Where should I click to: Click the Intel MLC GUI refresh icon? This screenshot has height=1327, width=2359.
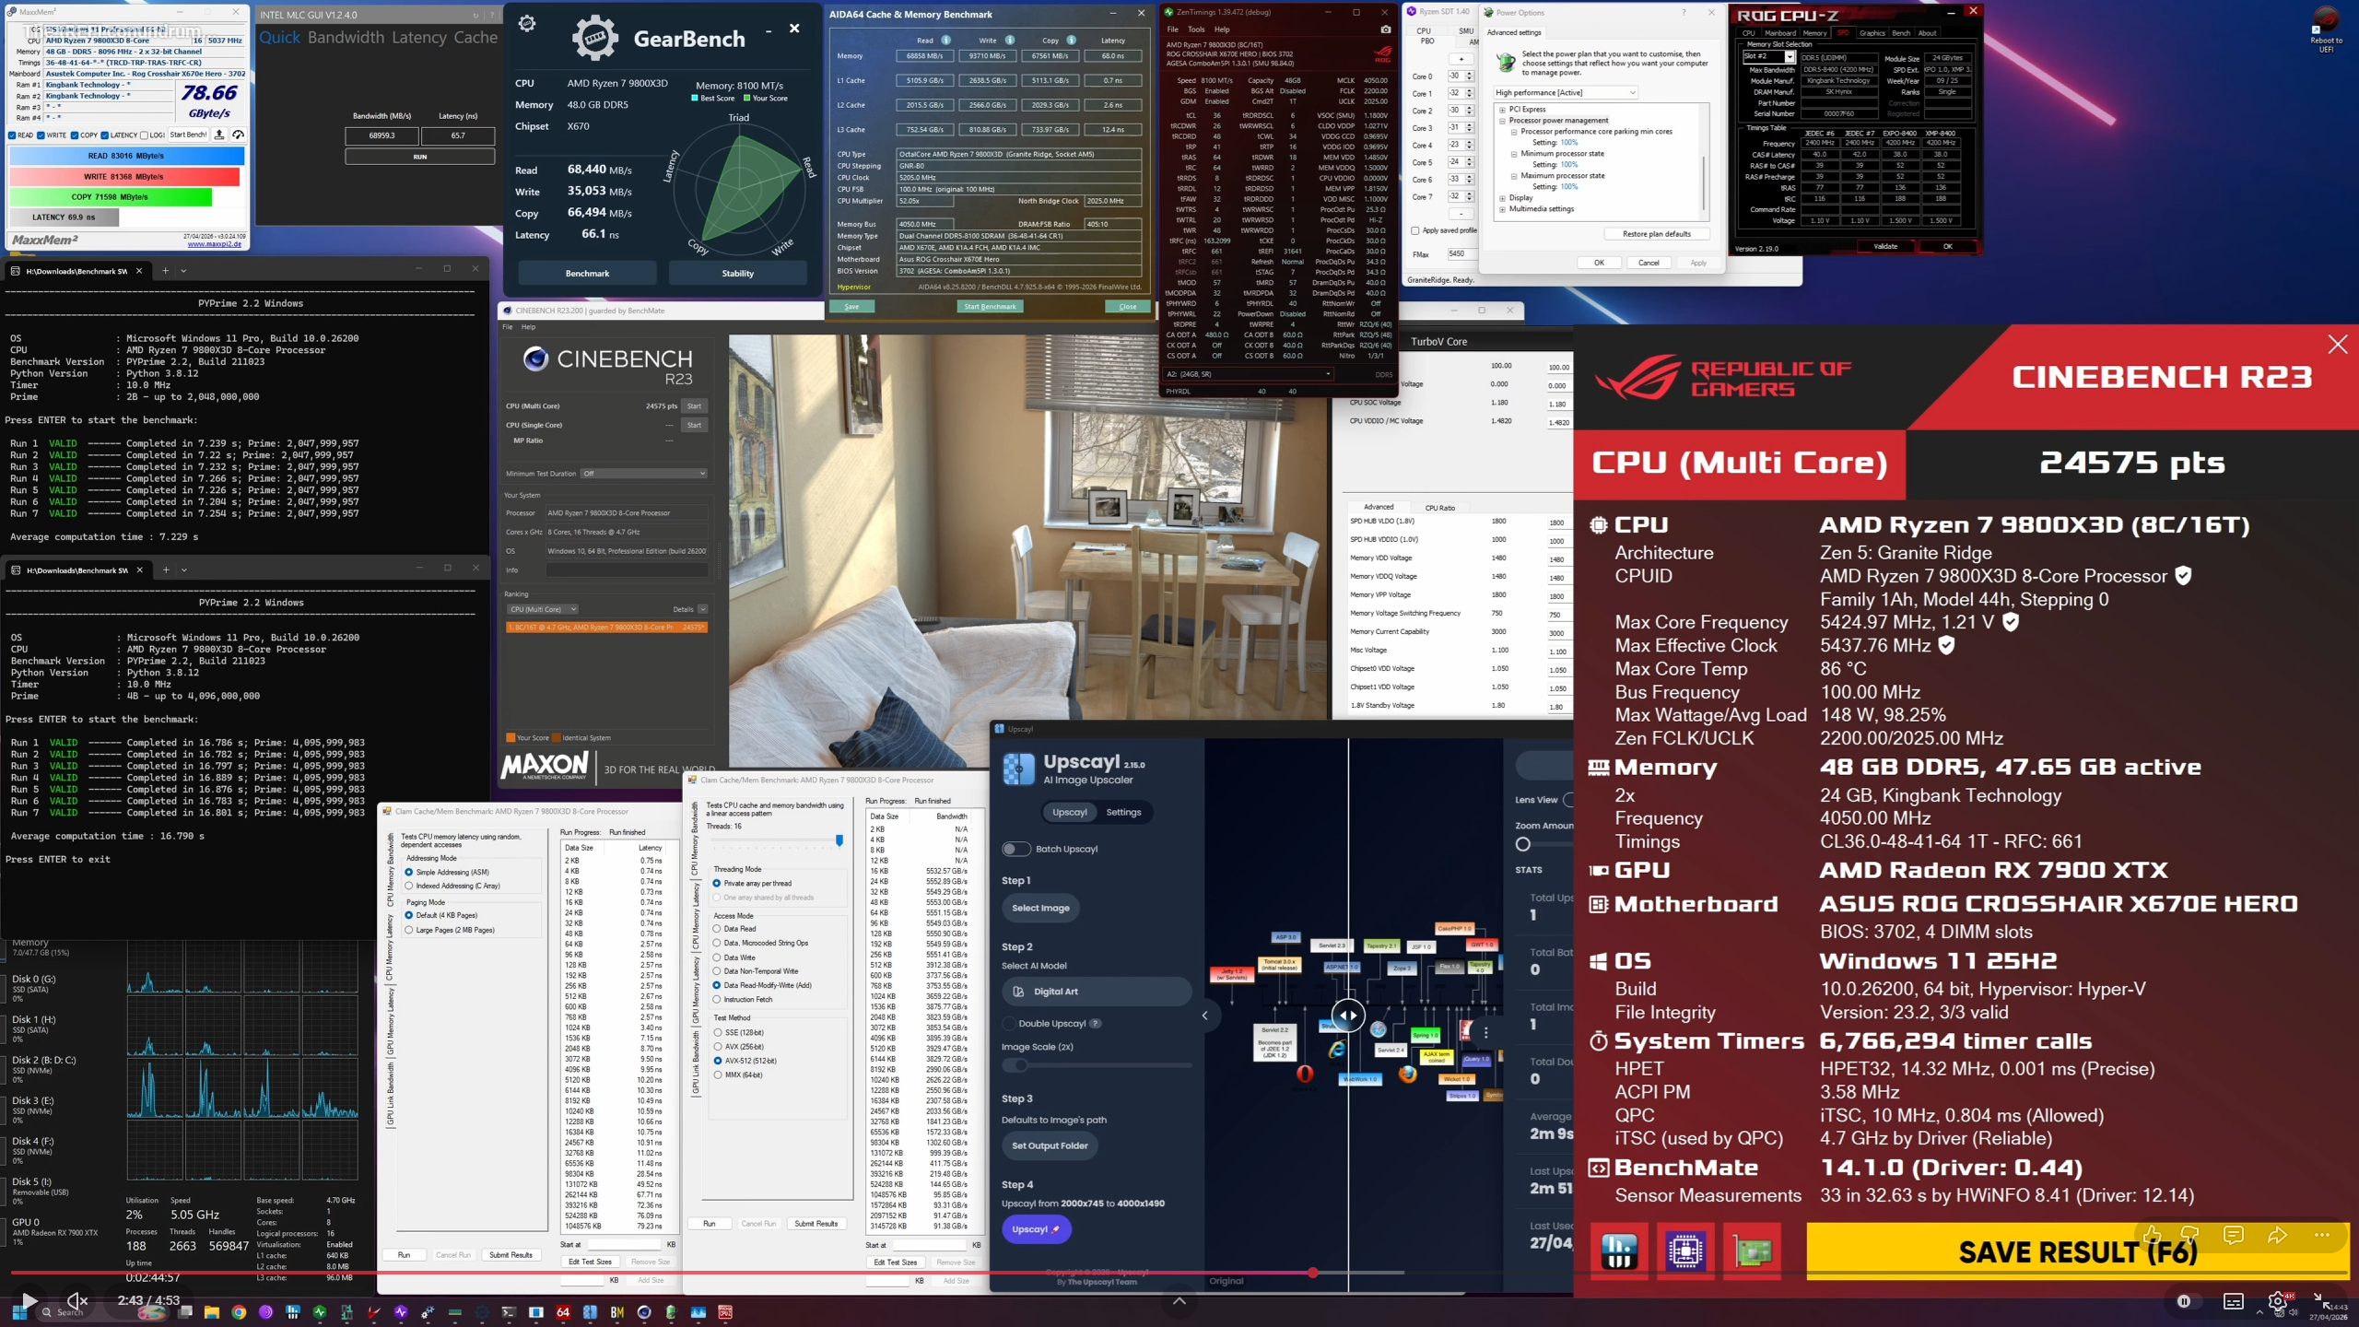[475, 15]
